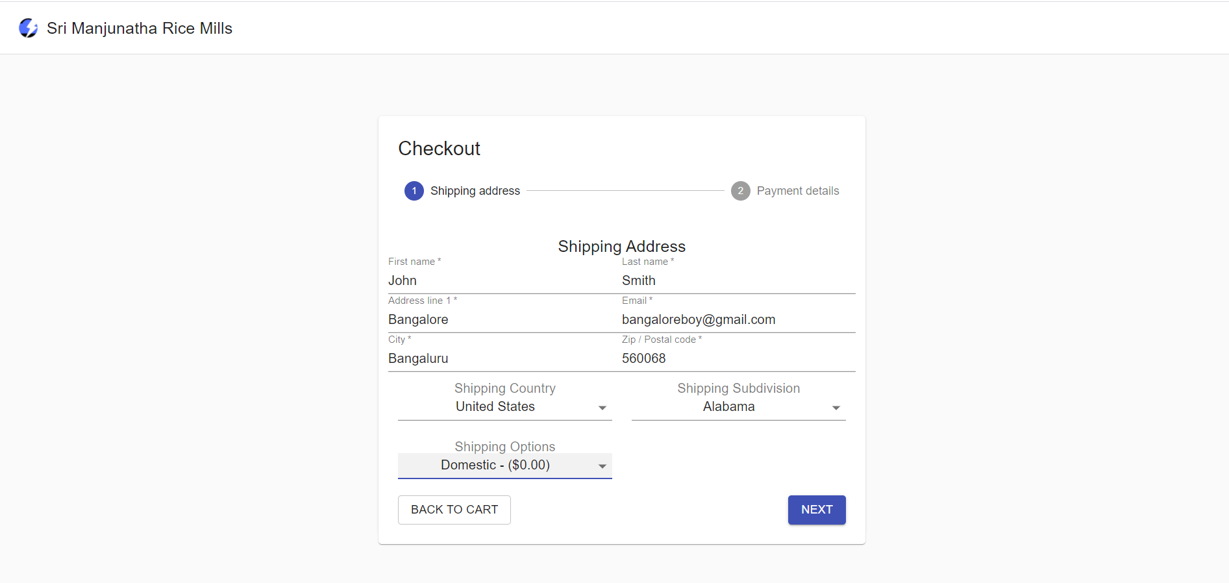Open the Shipping Subdivision dropdown showing Alabama
The height and width of the screenshot is (583, 1229).
pos(739,407)
